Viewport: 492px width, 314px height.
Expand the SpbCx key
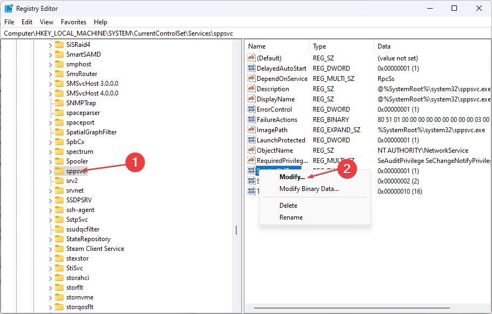point(50,142)
